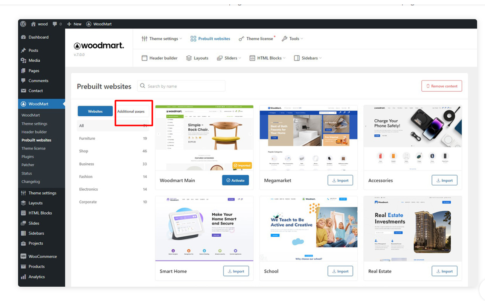Filter by Electronics category

pos(113,189)
